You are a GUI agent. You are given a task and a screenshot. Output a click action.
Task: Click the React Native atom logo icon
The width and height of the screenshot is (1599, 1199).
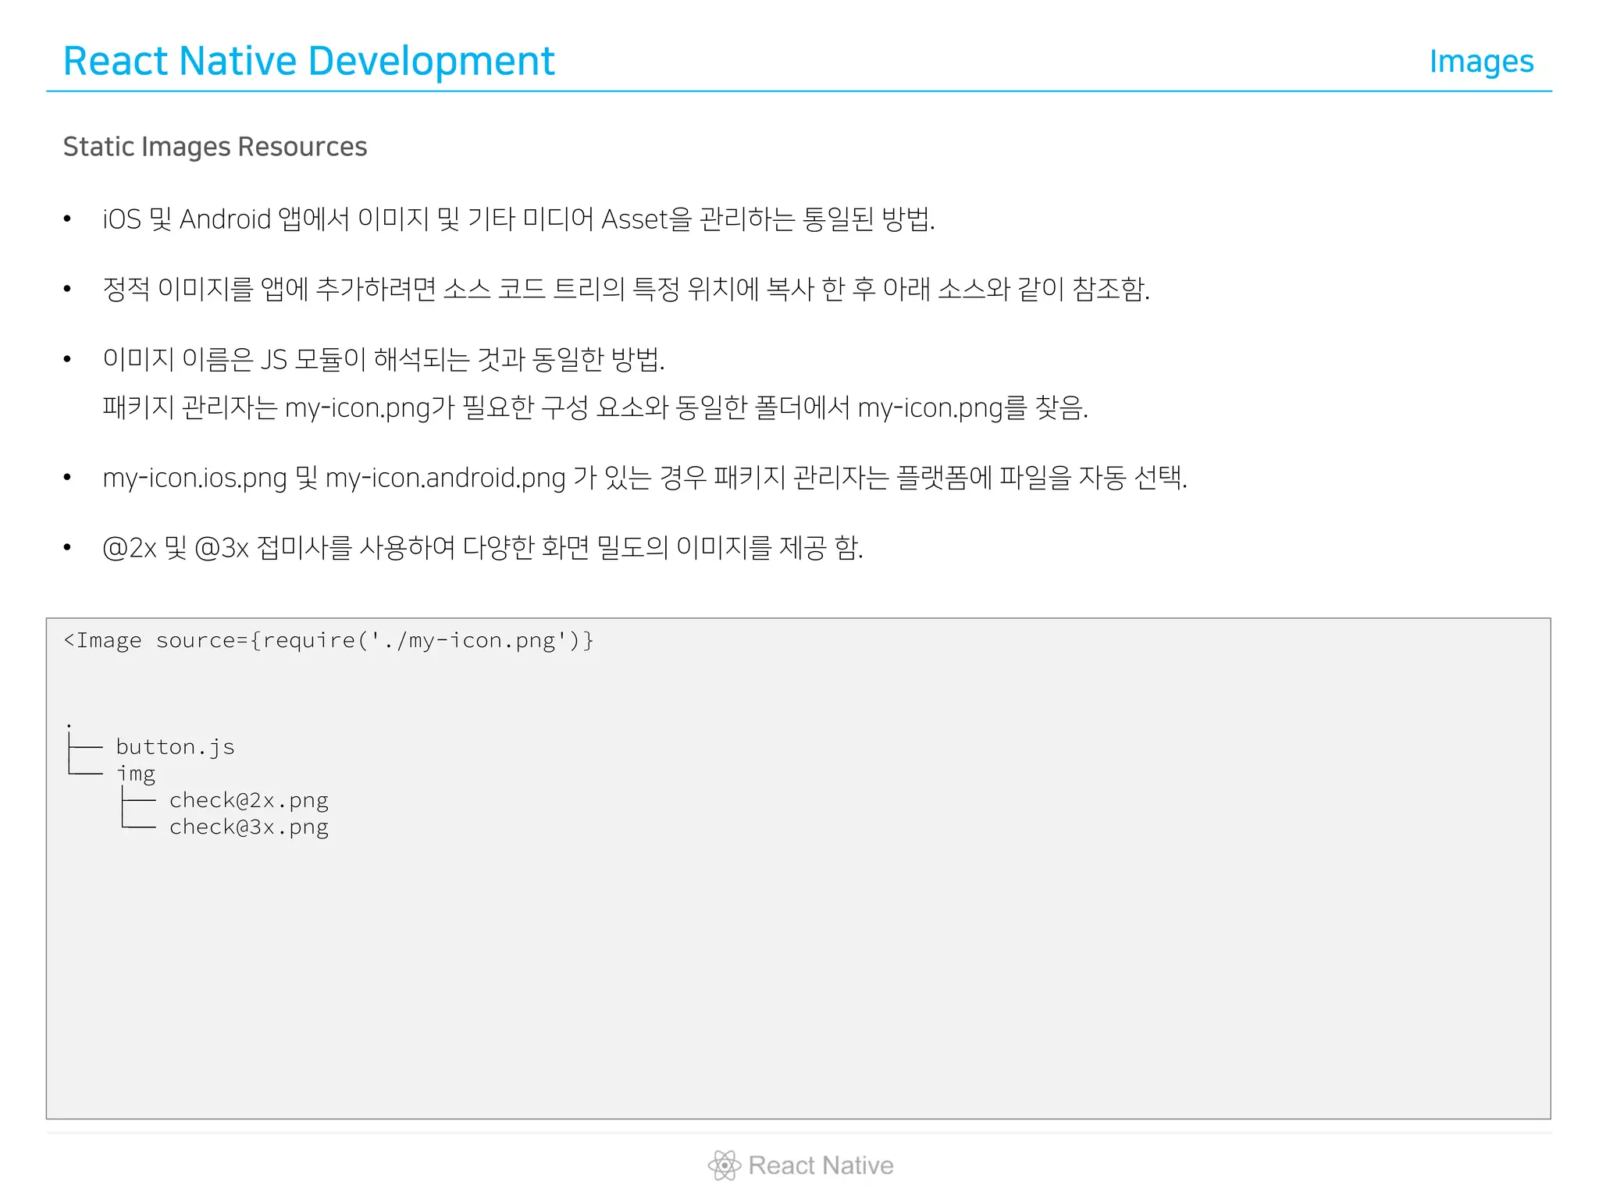pos(724,1165)
